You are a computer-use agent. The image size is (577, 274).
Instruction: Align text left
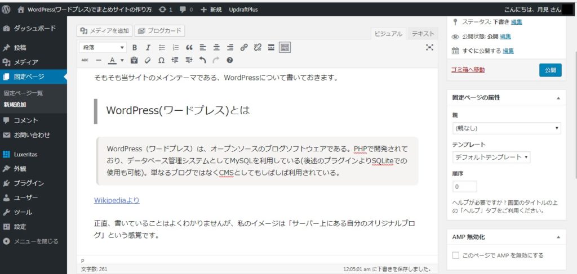tap(203, 47)
